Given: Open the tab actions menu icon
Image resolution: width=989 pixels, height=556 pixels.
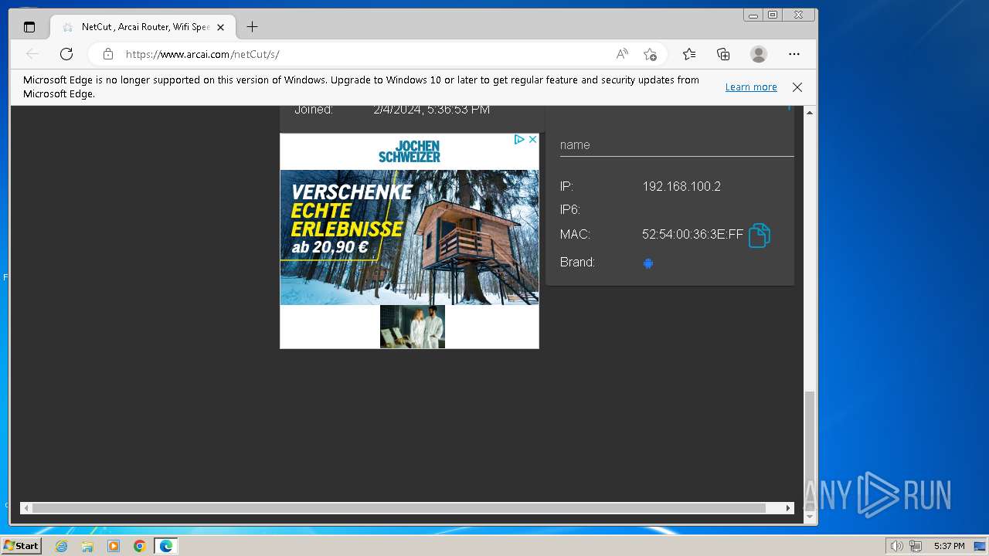Looking at the screenshot, I should pyautogui.click(x=29, y=27).
